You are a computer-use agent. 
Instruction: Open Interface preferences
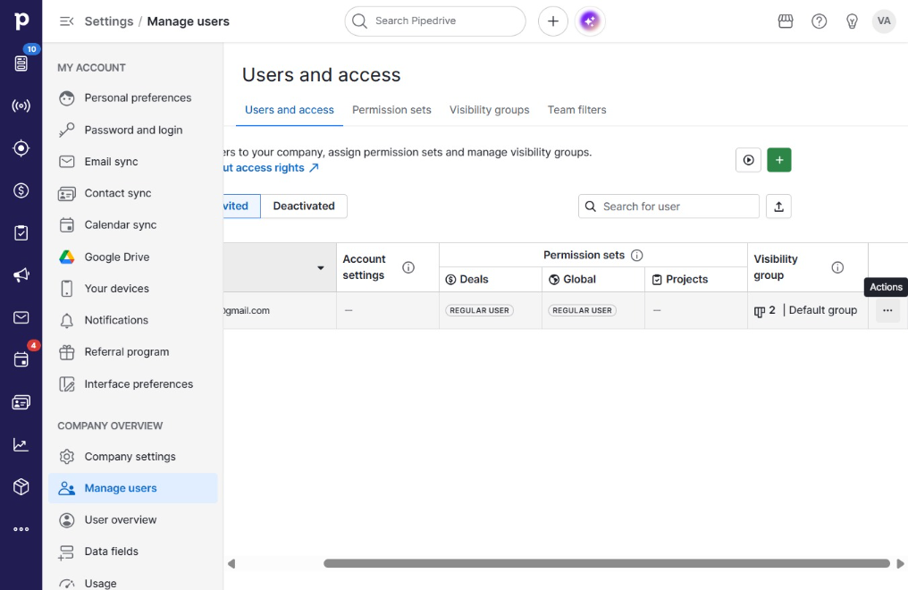(x=133, y=383)
